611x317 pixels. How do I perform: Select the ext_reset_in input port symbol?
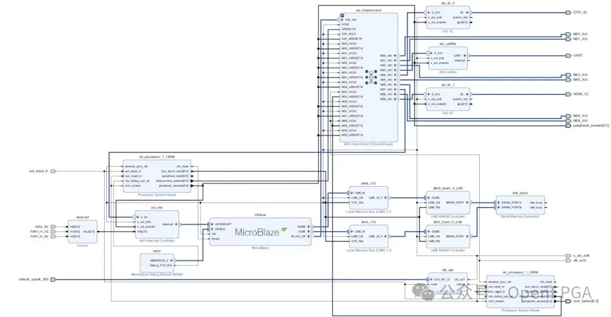[53, 171]
